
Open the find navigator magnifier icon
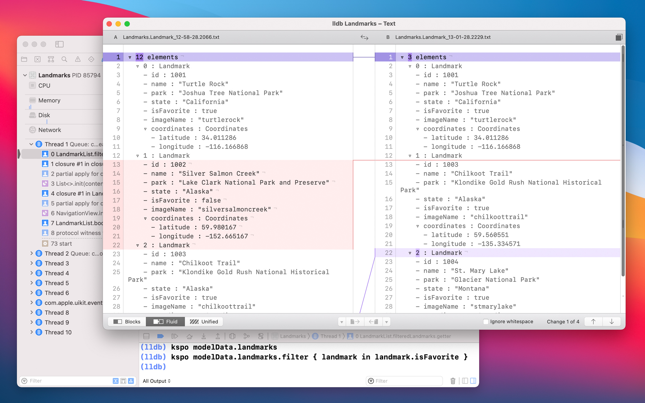click(x=64, y=59)
